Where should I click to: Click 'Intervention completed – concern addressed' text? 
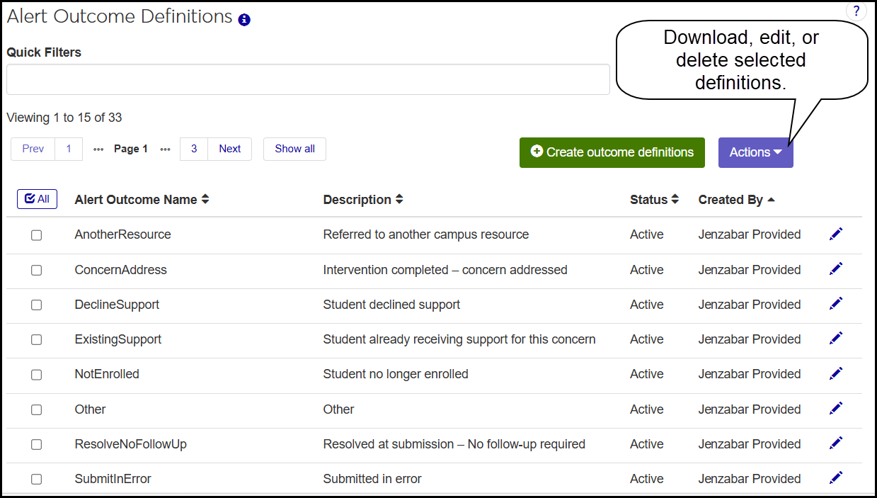coord(445,270)
